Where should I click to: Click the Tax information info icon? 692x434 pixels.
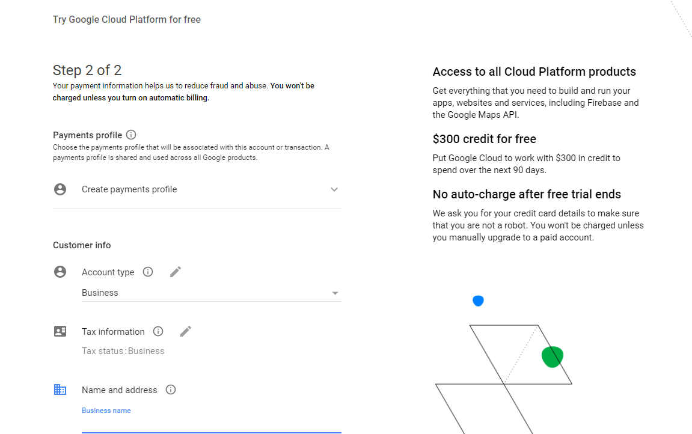coord(158,331)
